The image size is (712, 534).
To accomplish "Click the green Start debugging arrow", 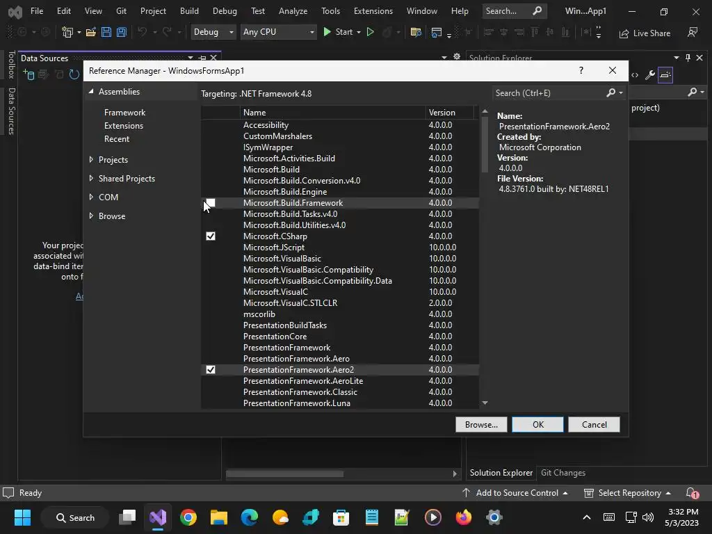I will tap(327, 32).
